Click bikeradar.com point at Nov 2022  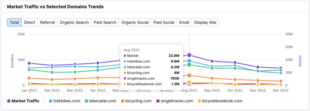258,71
